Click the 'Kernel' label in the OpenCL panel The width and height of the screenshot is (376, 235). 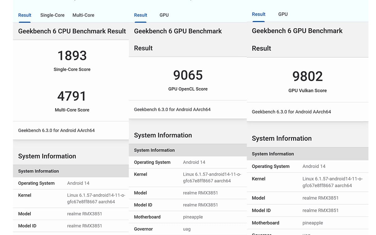[x=141, y=174]
